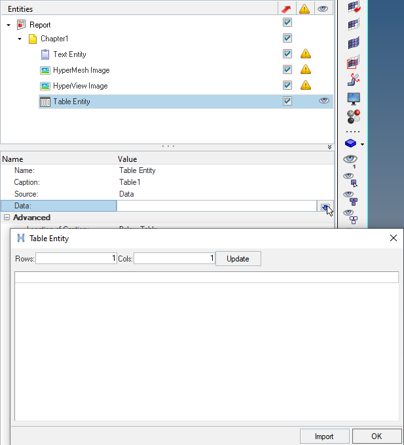
Task: Click the material spheres icon
Action: click(354, 117)
